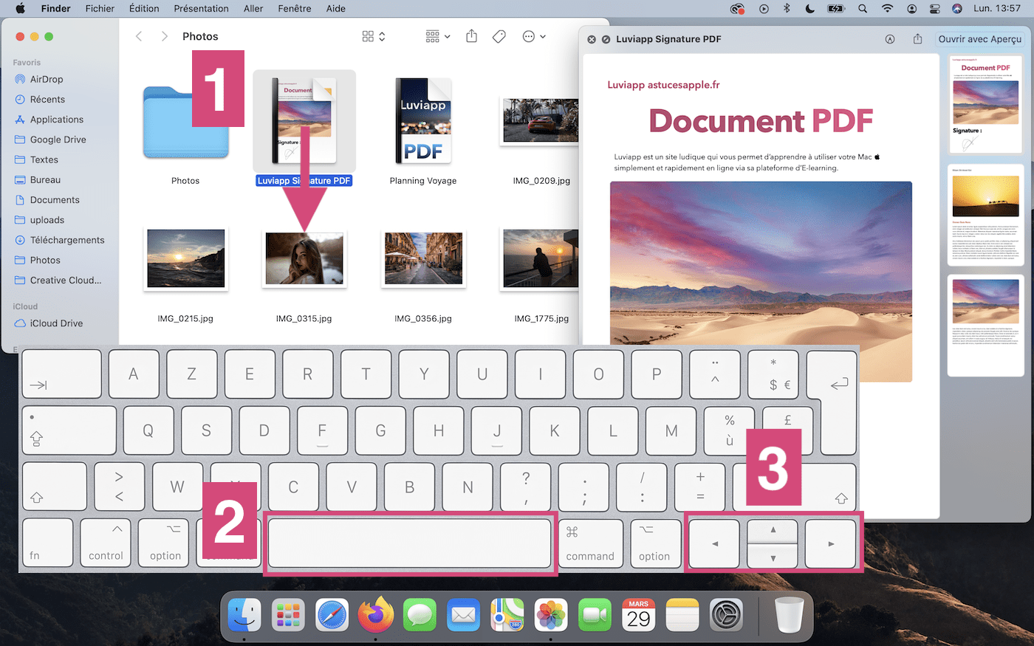Select IMG_0215.jpg sunset photo
Image resolution: width=1034 pixels, height=646 pixels.
point(185,258)
